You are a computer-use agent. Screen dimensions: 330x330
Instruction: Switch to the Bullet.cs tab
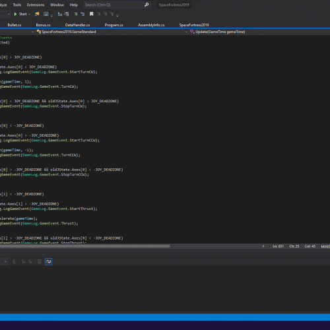pos(15,25)
